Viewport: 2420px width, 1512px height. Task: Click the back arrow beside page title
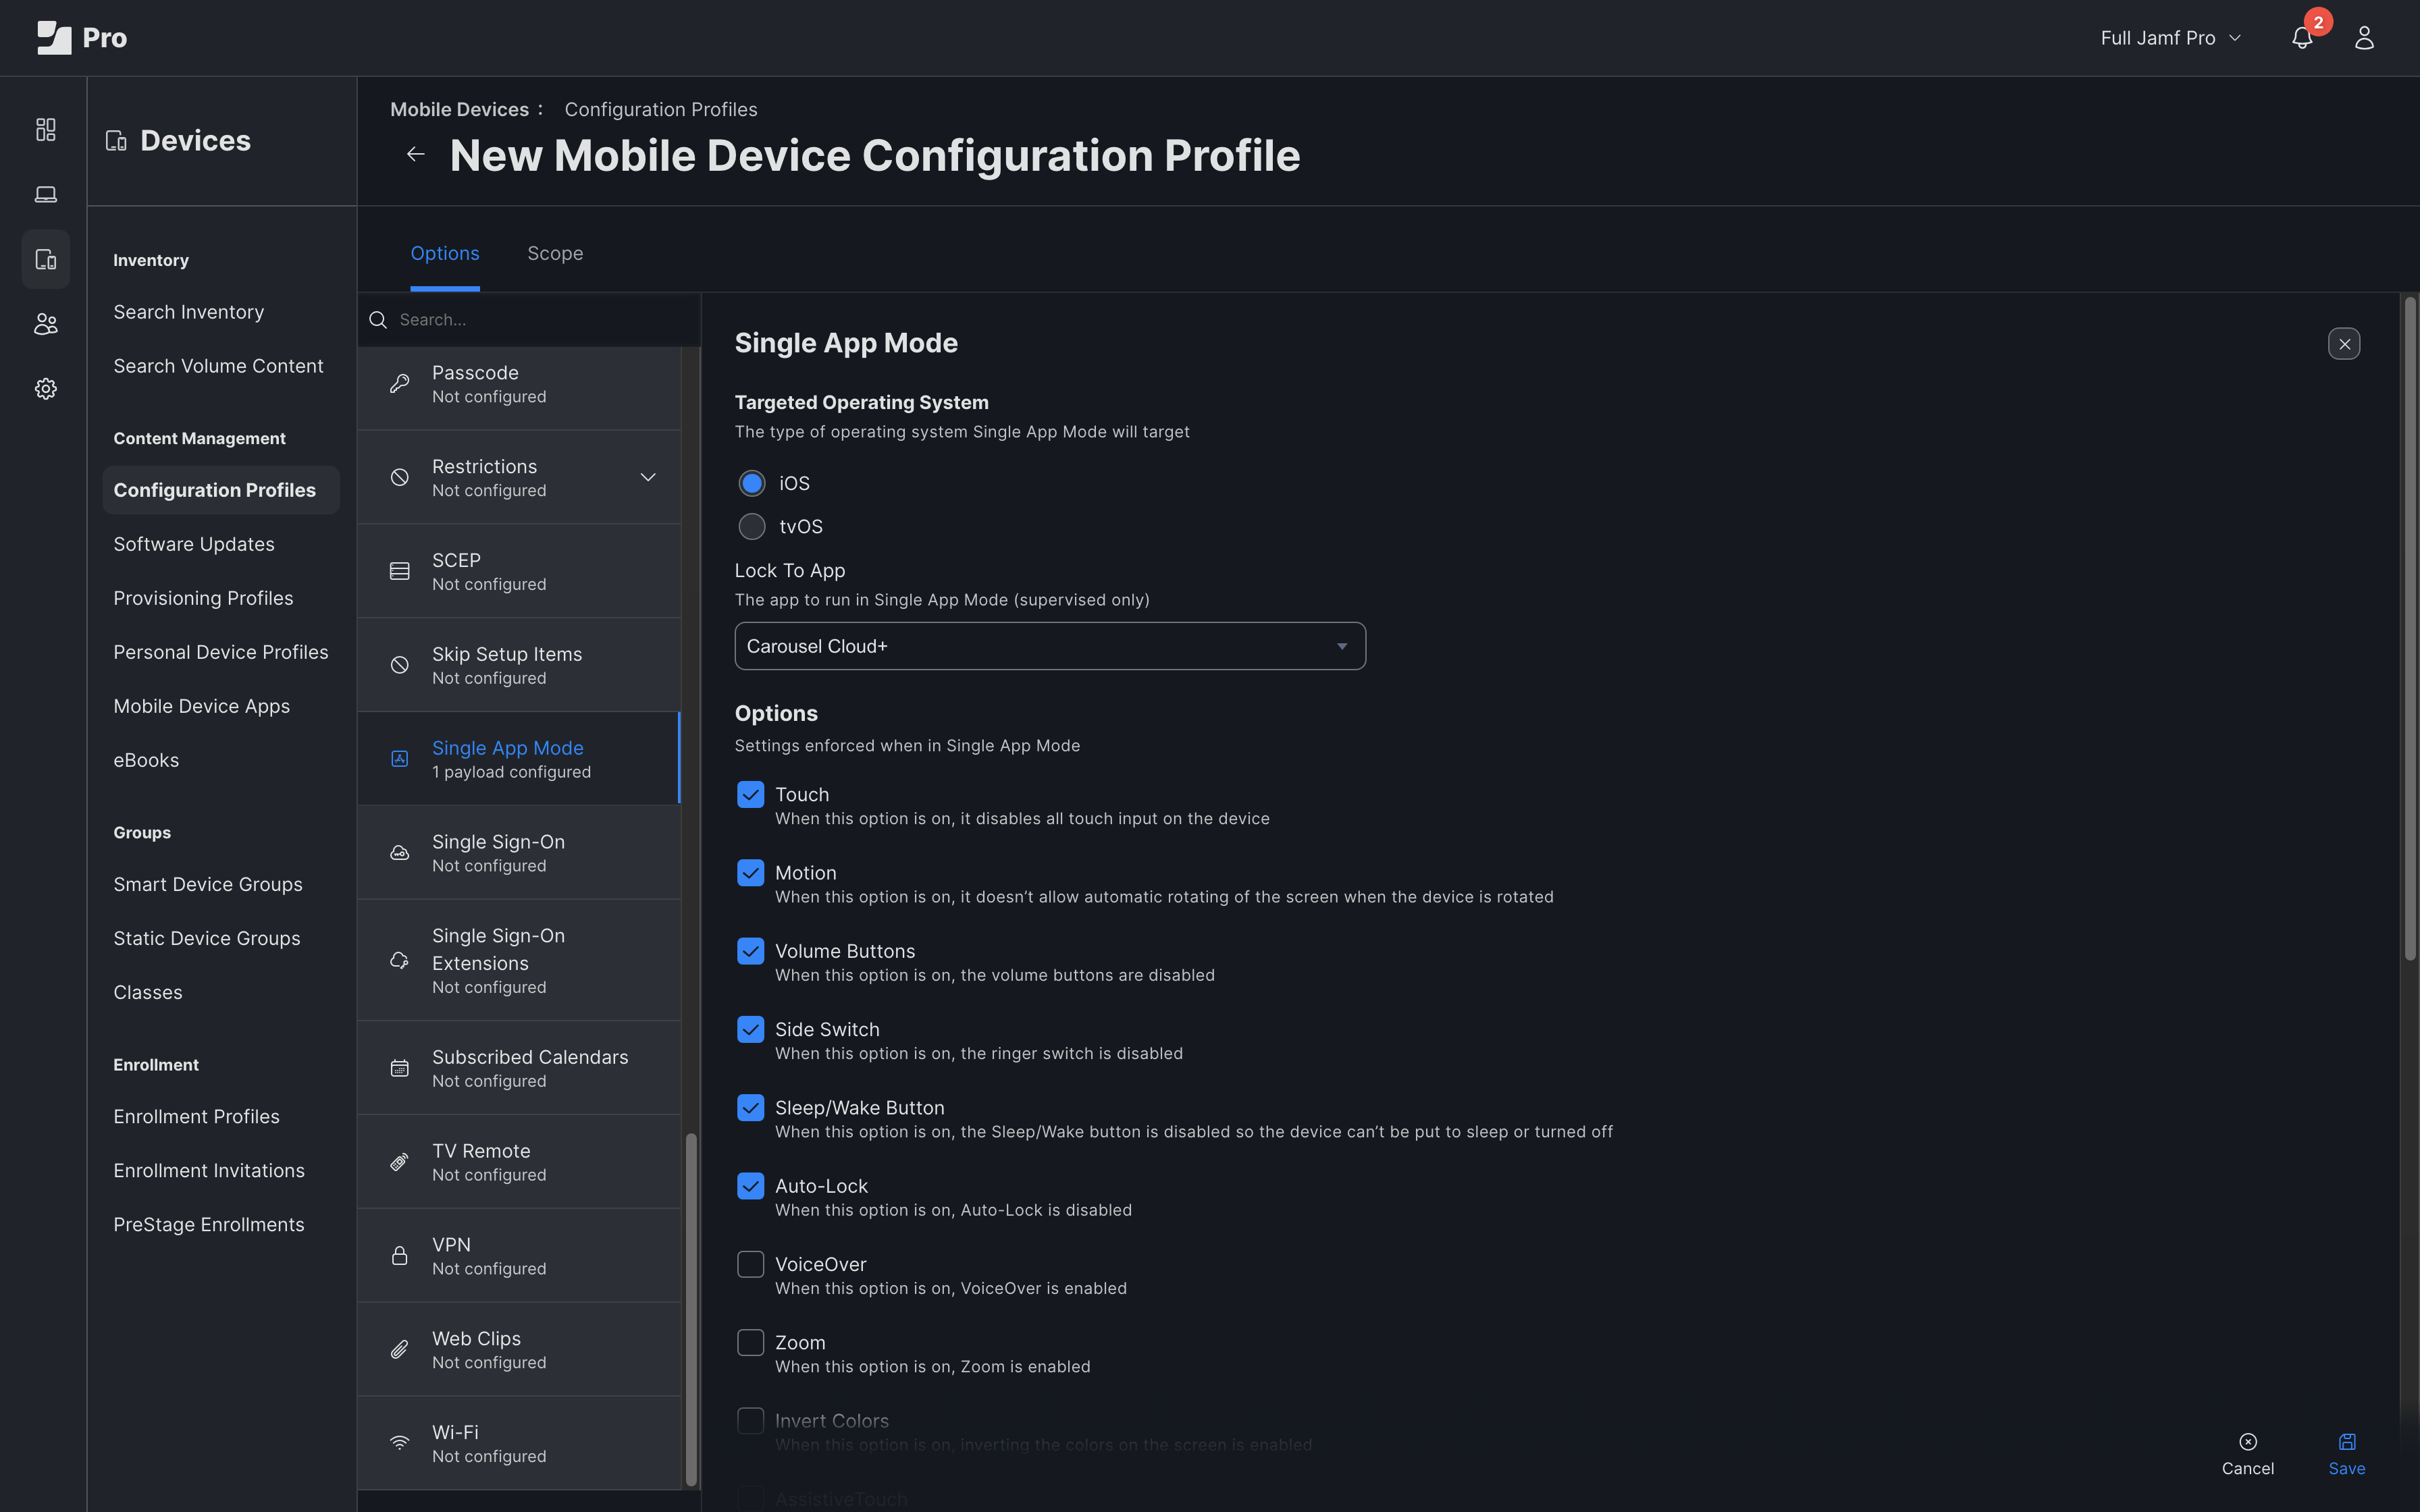point(416,154)
